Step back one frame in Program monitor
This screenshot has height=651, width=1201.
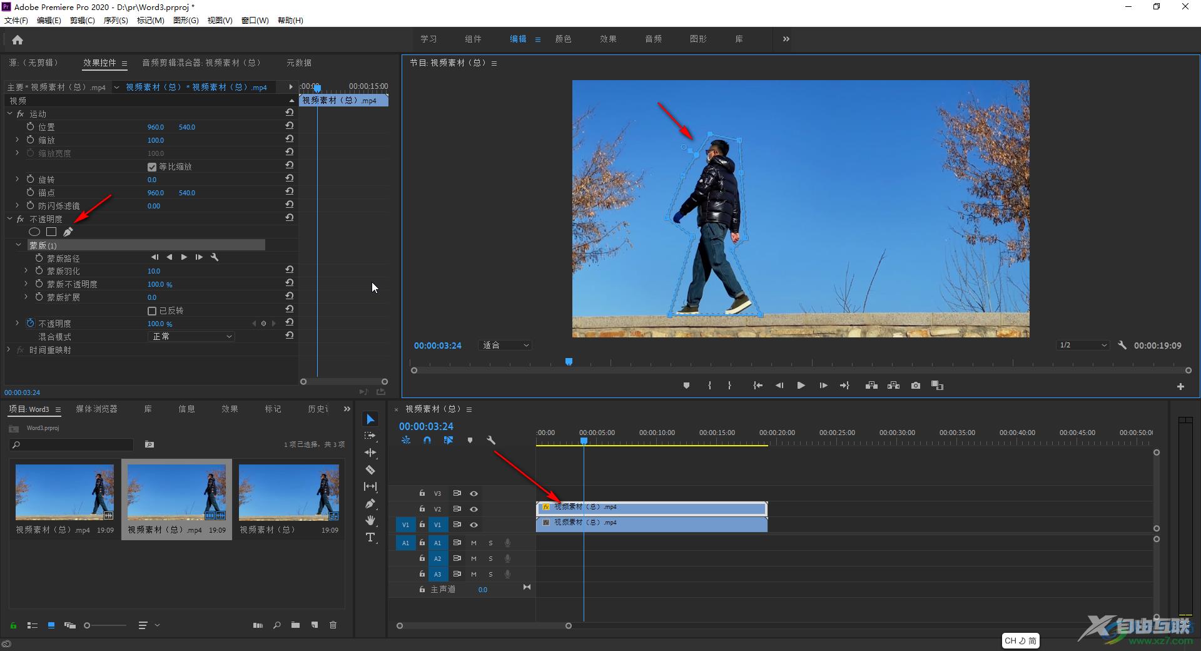point(779,386)
